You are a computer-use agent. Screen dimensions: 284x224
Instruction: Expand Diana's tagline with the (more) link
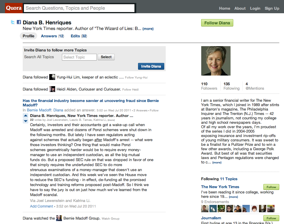coord(148,29)
